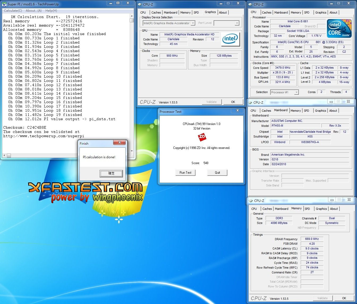The width and height of the screenshot is (357, 304).
Task: Click the 'Checksum: C24C4B8E' line in Super PI
Action: (x=25, y=127)
